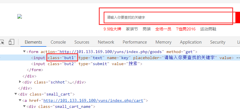Click the placeholder attribute value text
The width and height of the screenshot is (240, 109).
pos(190,58)
